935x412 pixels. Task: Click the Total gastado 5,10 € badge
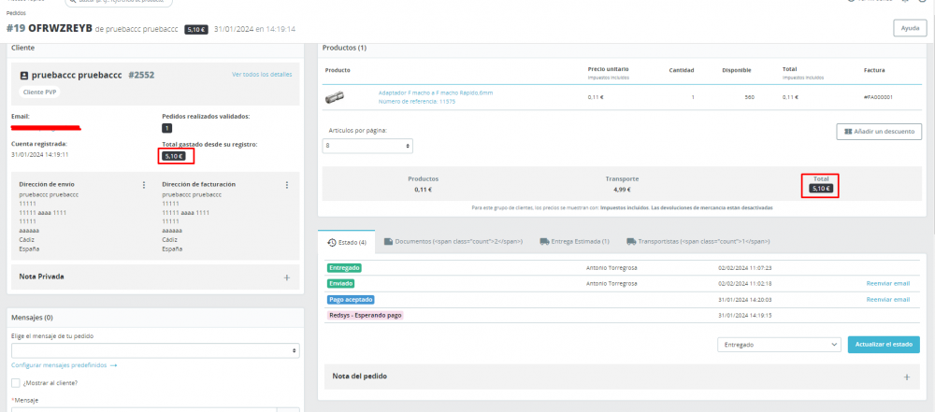tap(173, 157)
